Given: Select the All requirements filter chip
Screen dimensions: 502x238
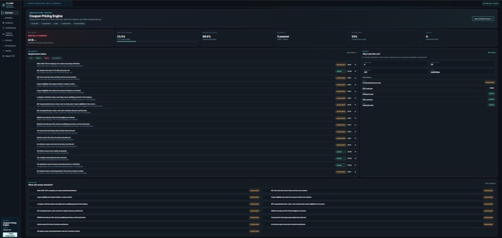Looking at the screenshot, I should coord(31,58).
